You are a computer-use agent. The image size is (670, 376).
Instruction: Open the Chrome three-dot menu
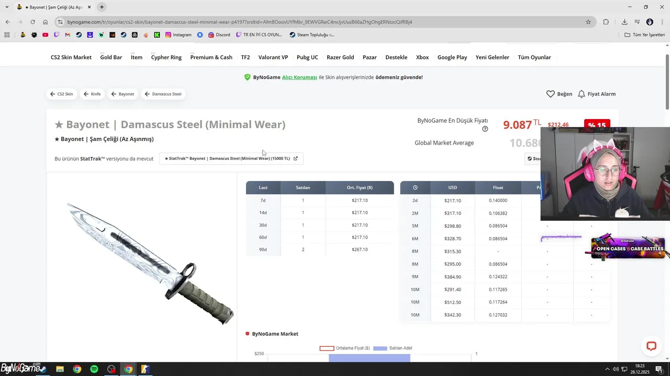click(x=662, y=22)
